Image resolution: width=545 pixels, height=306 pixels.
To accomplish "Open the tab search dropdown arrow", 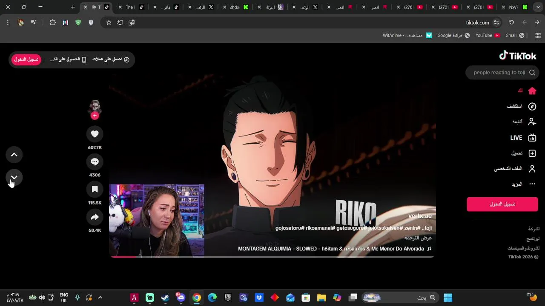I will coord(538,7).
